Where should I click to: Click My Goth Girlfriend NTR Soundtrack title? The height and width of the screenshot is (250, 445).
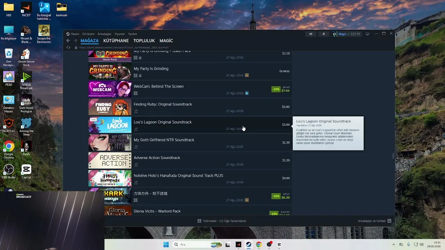(164, 140)
